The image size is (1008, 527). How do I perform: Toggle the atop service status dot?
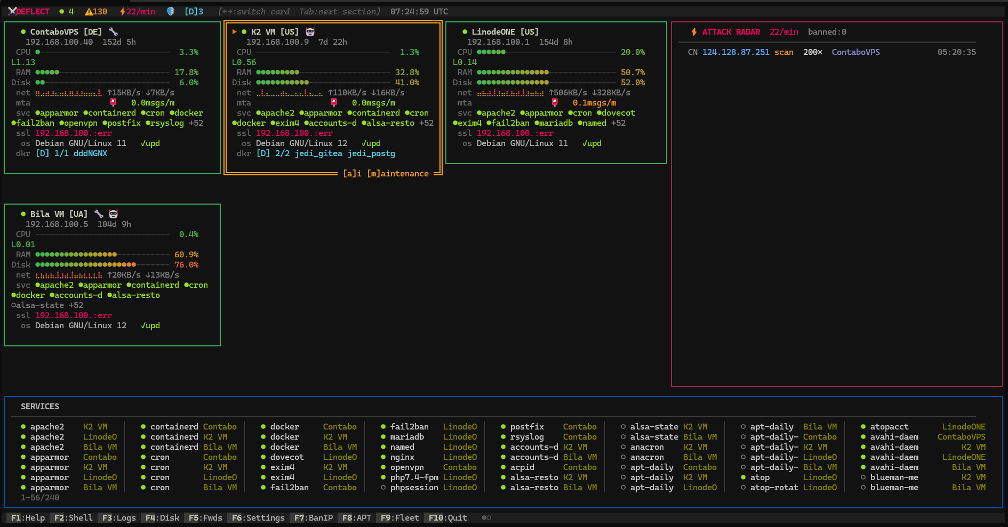click(x=743, y=477)
